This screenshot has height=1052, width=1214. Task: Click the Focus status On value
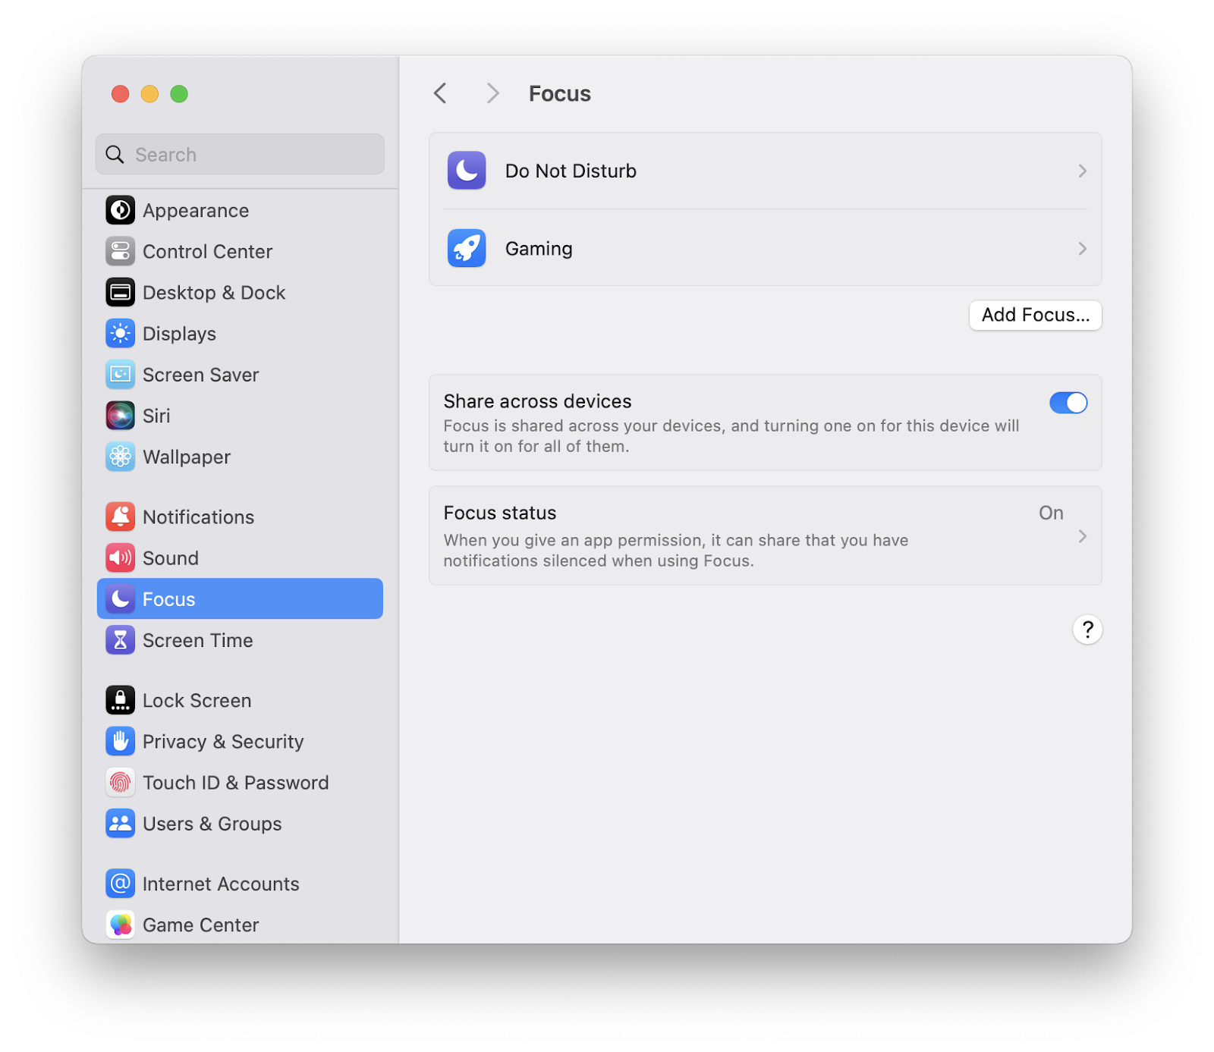pos(1051,513)
